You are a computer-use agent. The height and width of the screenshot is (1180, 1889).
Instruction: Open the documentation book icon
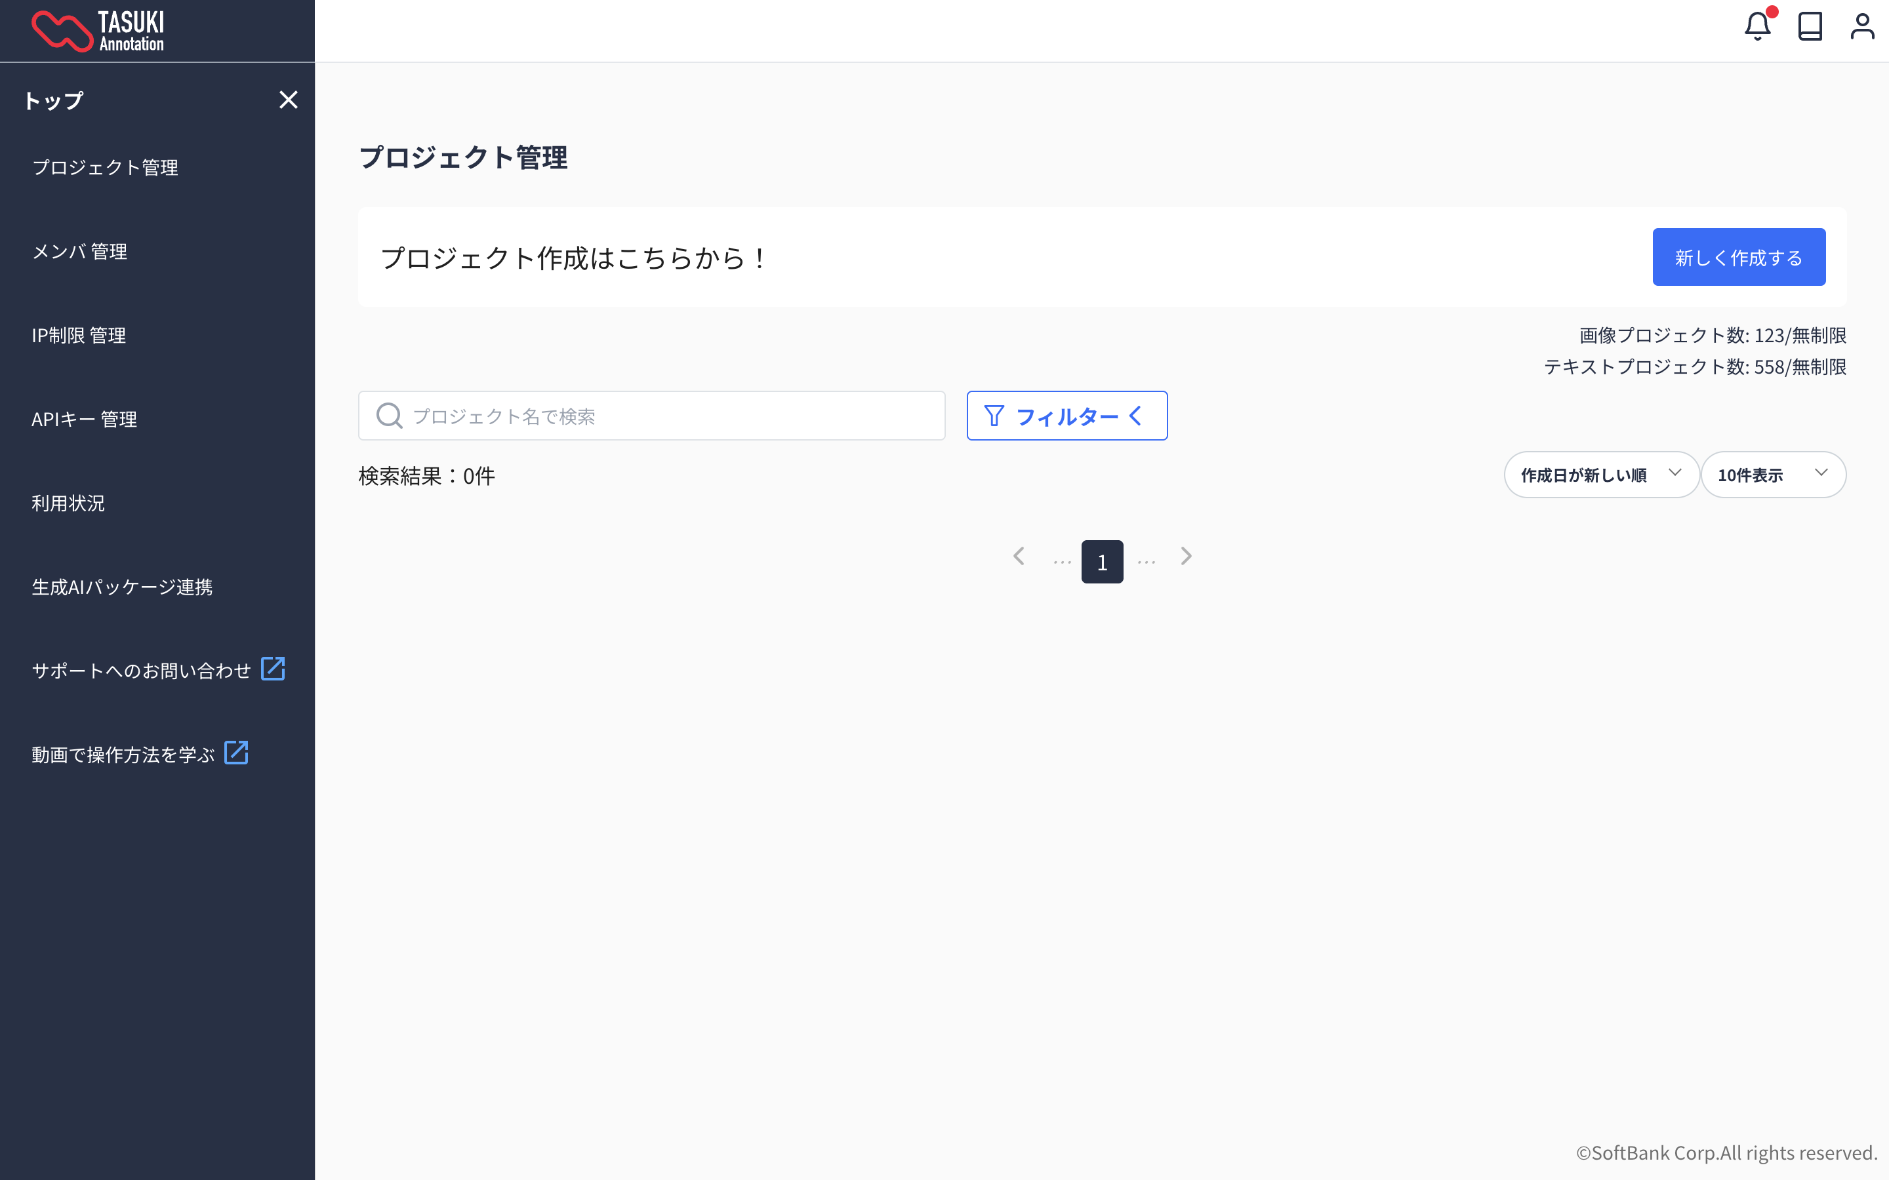coord(1811,26)
